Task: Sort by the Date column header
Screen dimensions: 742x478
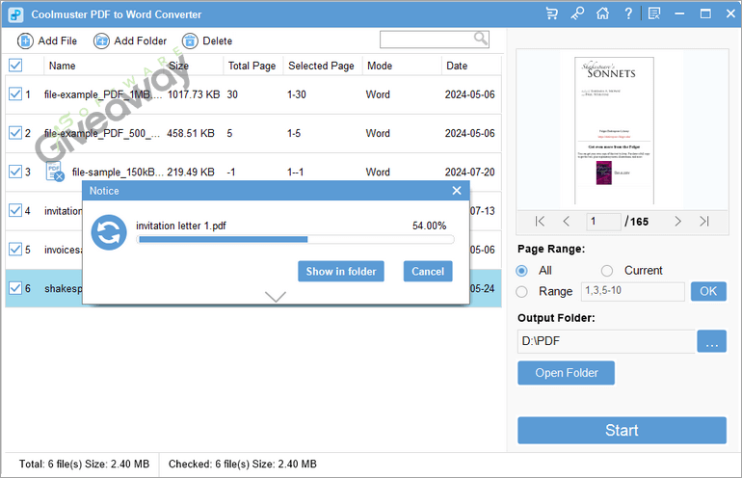Action: point(457,66)
